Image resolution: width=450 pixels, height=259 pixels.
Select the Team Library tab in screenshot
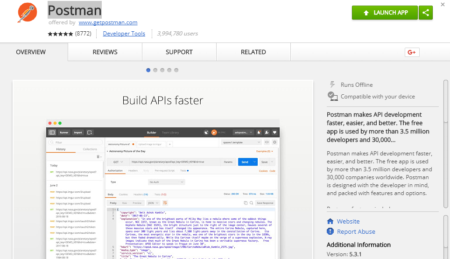[x=170, y=133]
